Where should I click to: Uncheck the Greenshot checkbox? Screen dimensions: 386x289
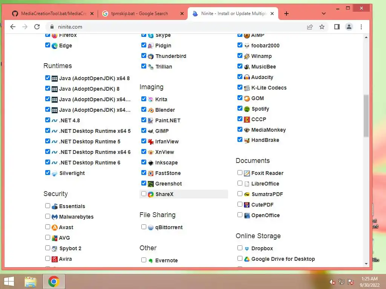(144, 183)
